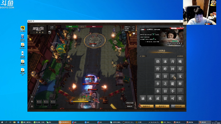
Task: Open taskbar search
Action: [6, 122]
